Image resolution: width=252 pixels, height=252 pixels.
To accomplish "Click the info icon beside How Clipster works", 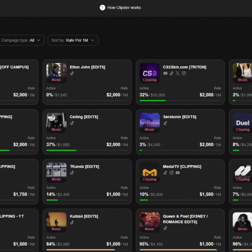I will point(102,8).
